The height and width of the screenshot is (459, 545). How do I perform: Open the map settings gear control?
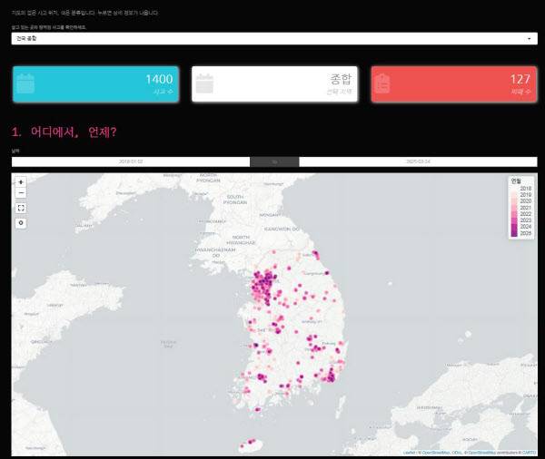point(21,222)
